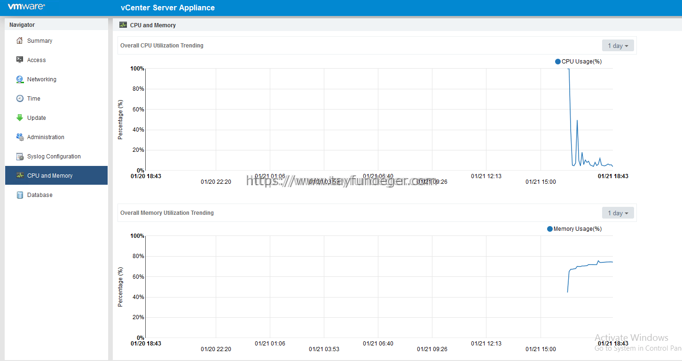Click the Database cylinder icon

tap(20, 195)
